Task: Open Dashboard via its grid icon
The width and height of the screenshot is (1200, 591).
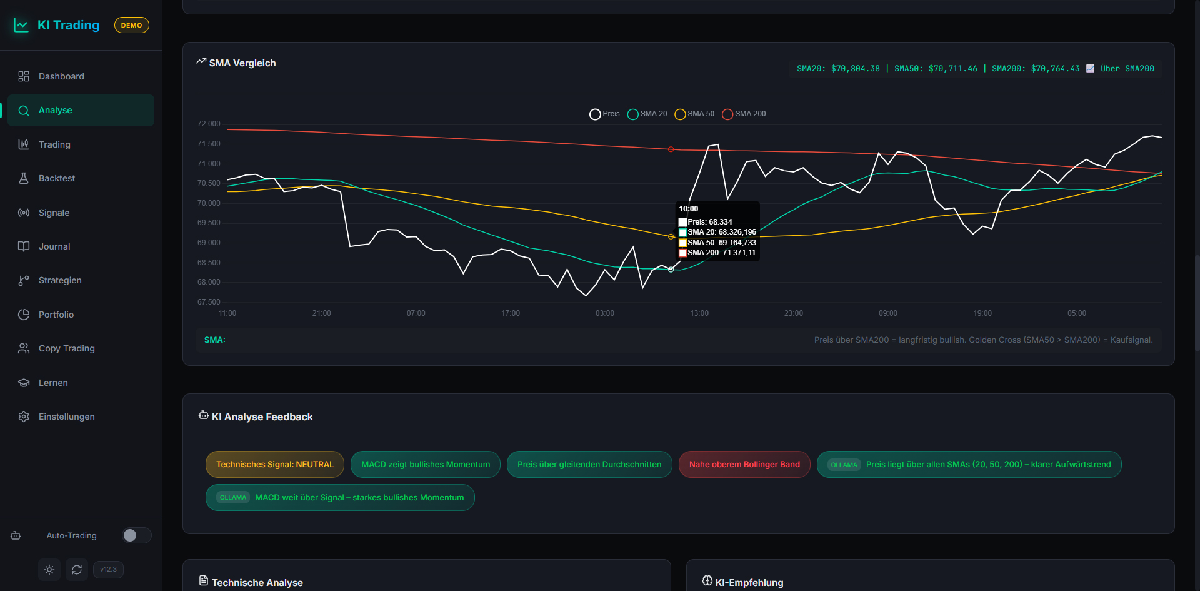Action: pyautogui.click(x=24, y=76)
